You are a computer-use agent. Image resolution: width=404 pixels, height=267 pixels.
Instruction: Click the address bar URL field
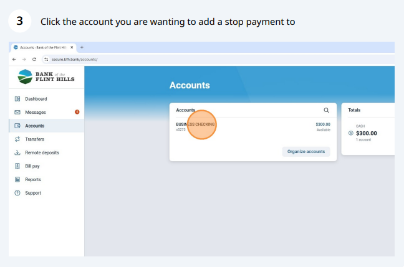218,59
